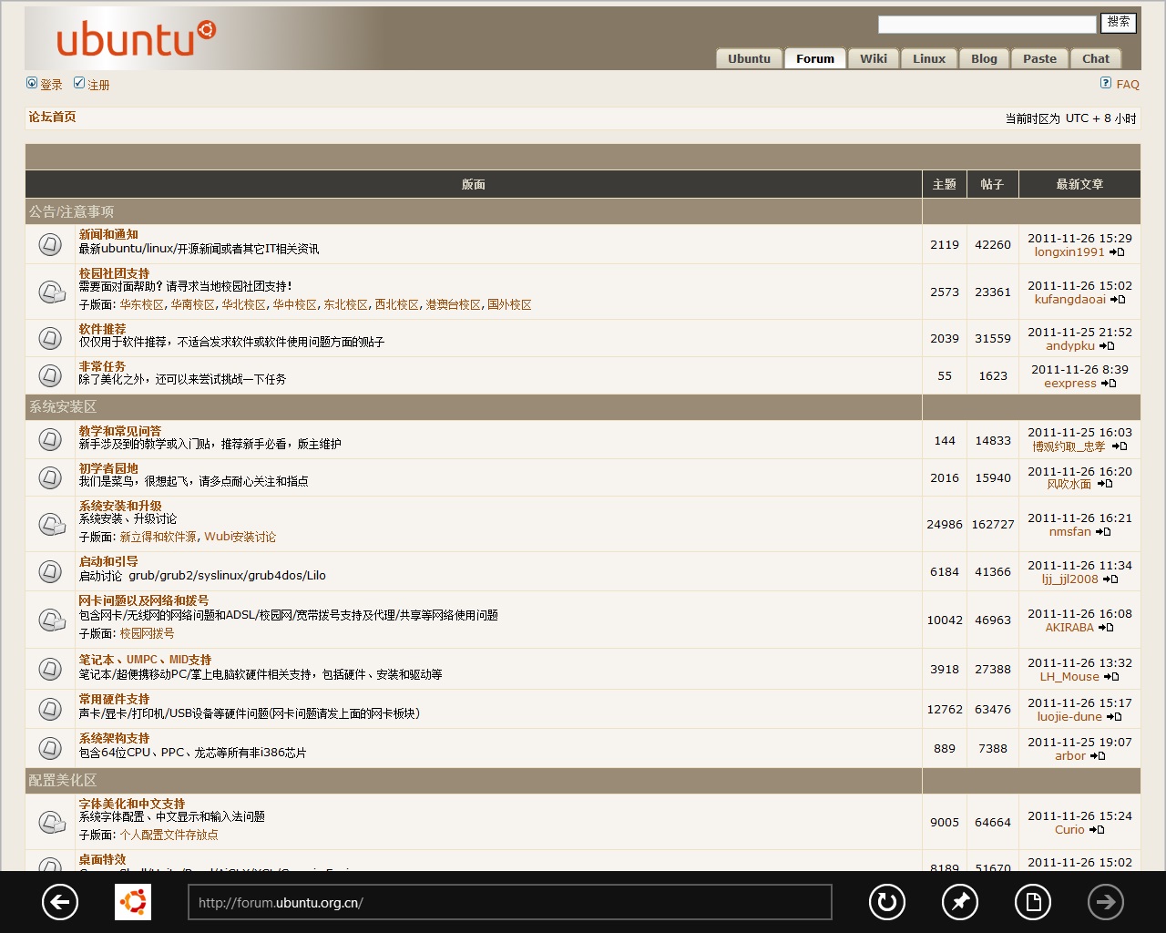Screen dimensions: 1166x933
Task: View latest post icon next to andypku
Action: point(1107,346)
